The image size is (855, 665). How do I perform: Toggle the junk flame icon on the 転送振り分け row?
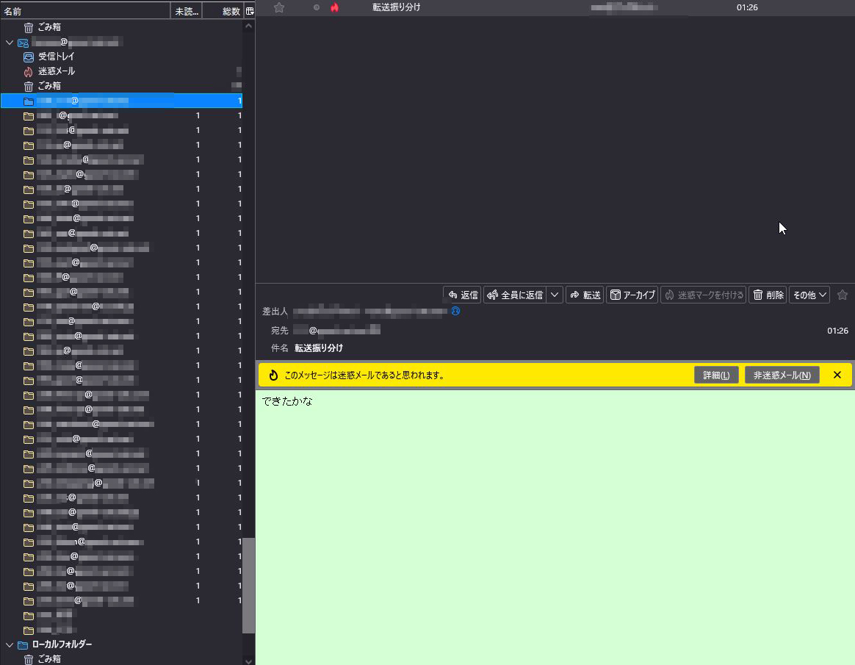click(335, 7)
